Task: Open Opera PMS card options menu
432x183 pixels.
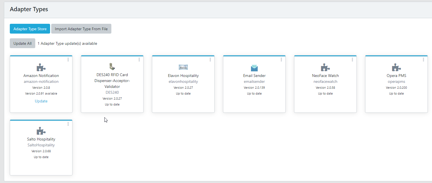Action: point(424,60)
